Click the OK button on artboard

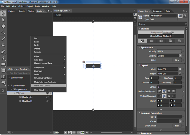(x=93, y=66)
